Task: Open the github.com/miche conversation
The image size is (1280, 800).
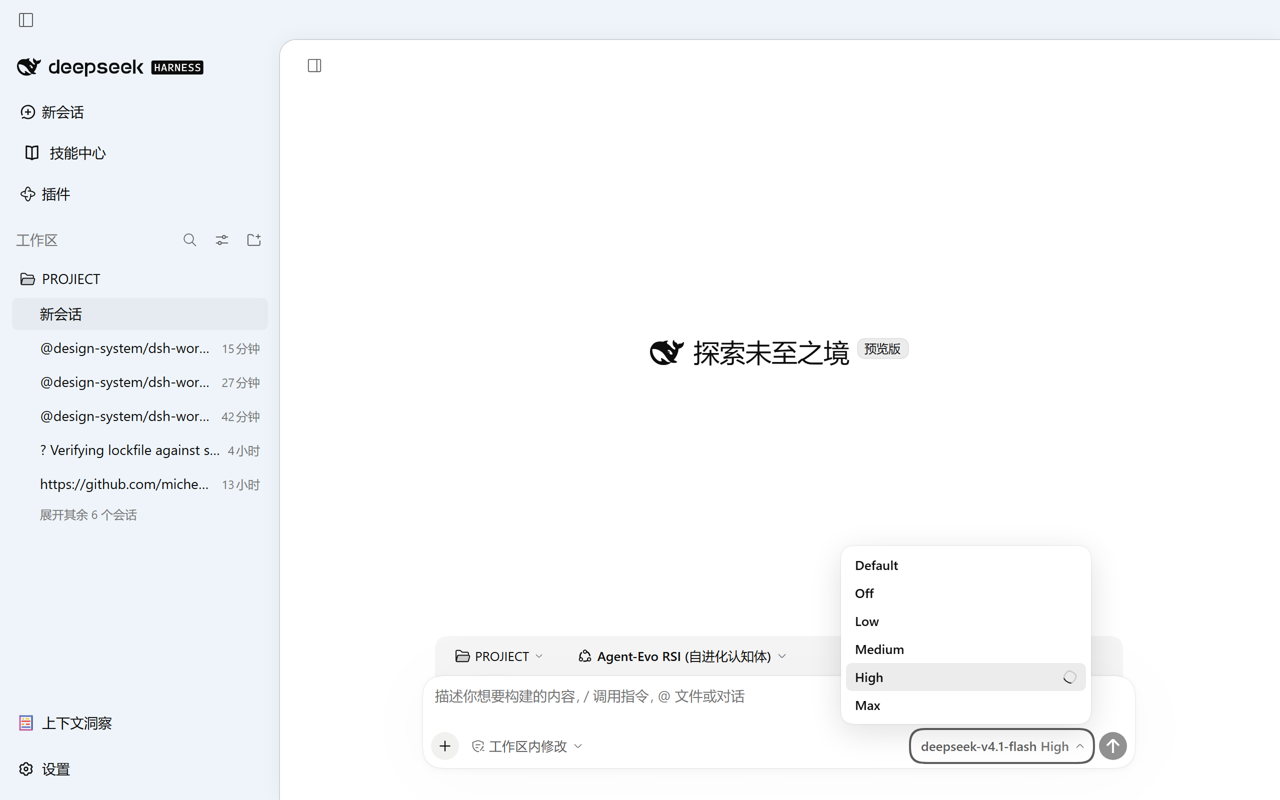Action: [x=140, y=484]
